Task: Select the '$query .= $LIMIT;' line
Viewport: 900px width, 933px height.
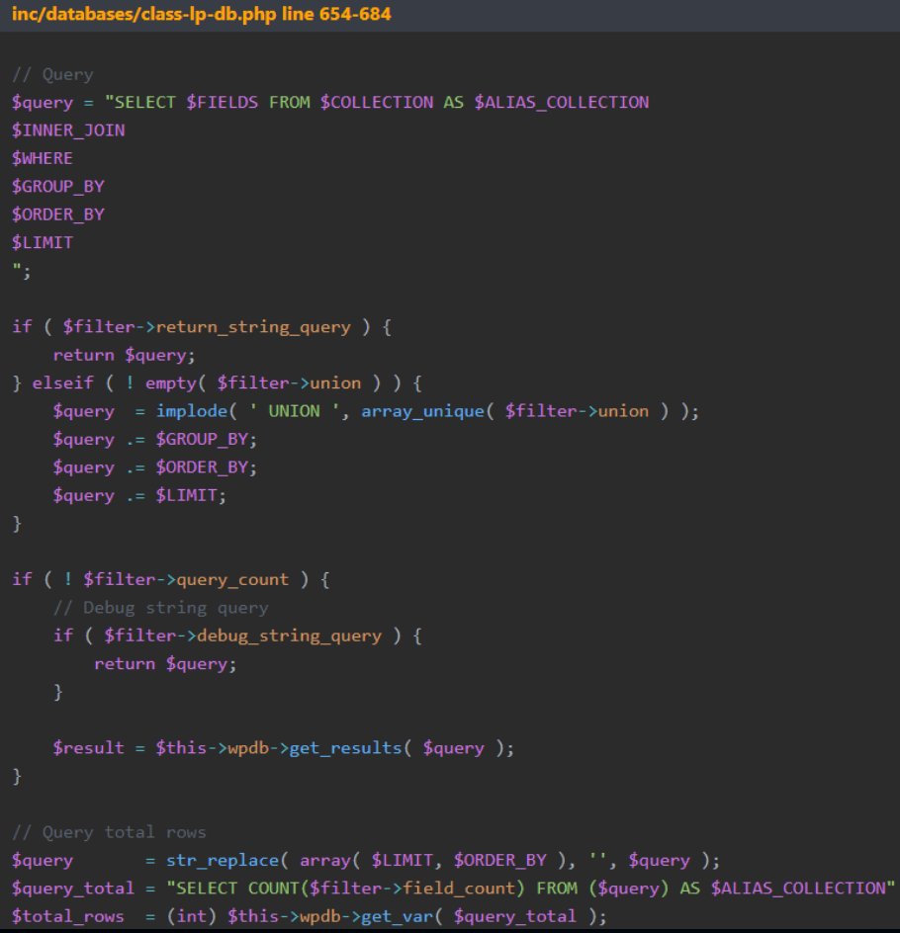Action: (x=139, y=495)
